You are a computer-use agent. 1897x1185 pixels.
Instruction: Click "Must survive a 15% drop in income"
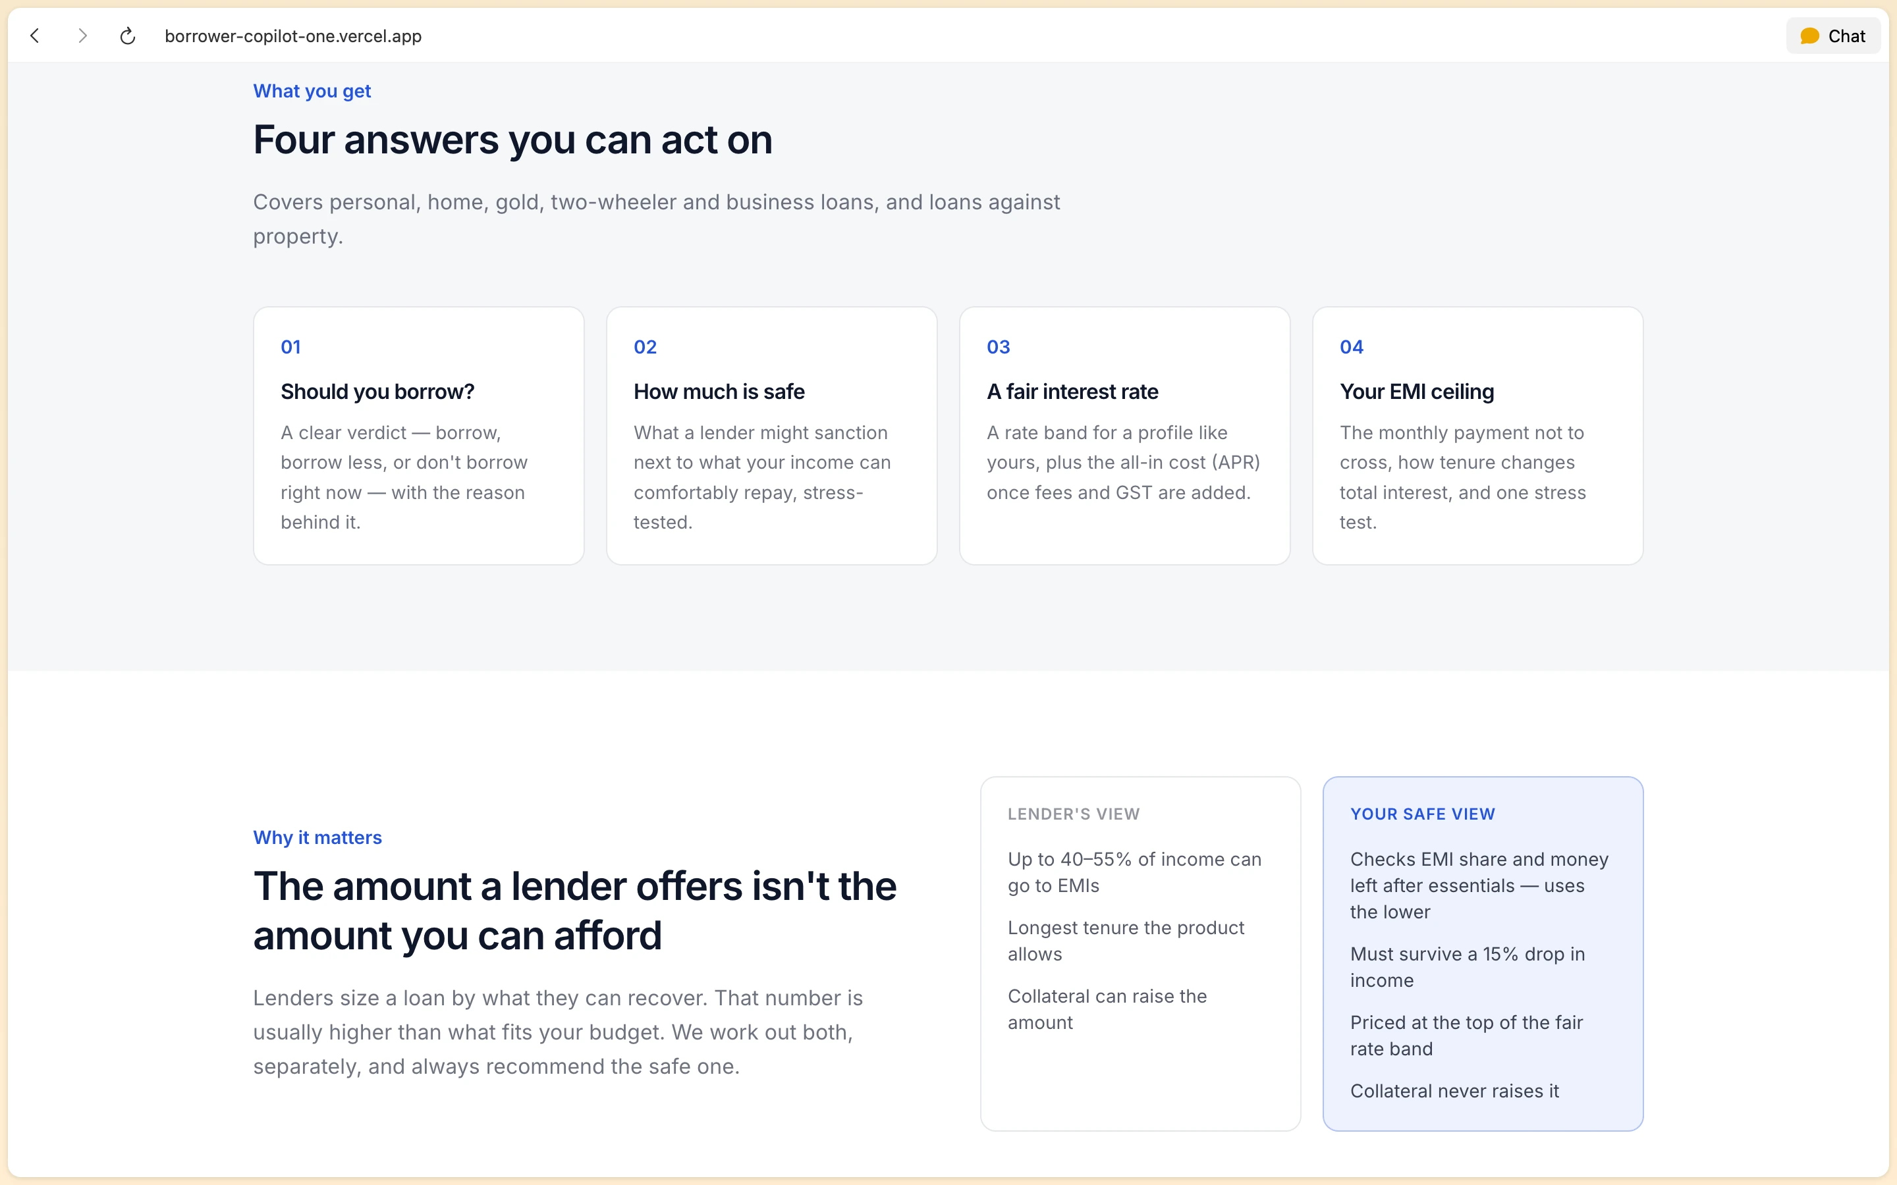point(1467,967)
